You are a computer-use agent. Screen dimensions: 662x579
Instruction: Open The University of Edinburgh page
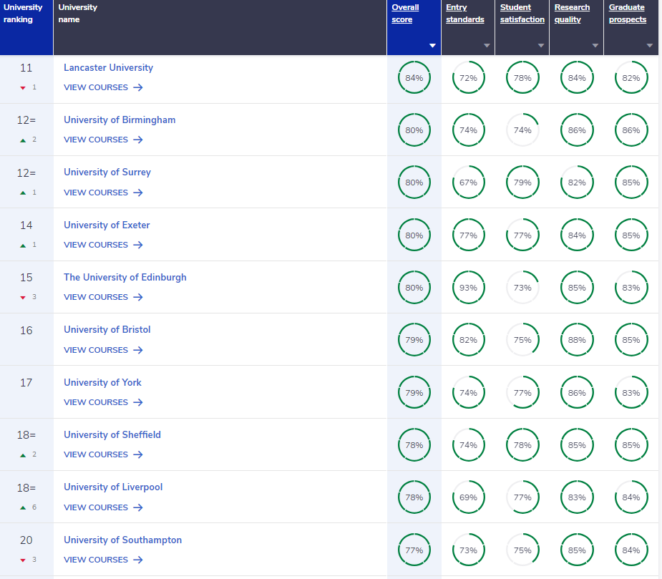[125, 278]
